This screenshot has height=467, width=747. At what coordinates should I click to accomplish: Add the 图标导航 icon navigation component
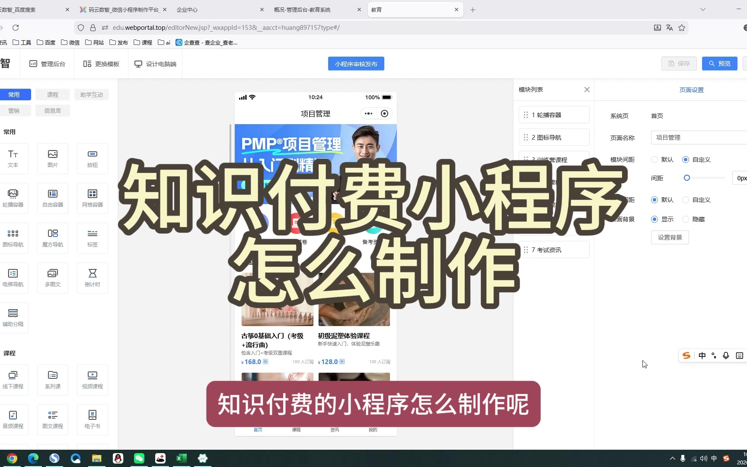click(x=13, y=238)
